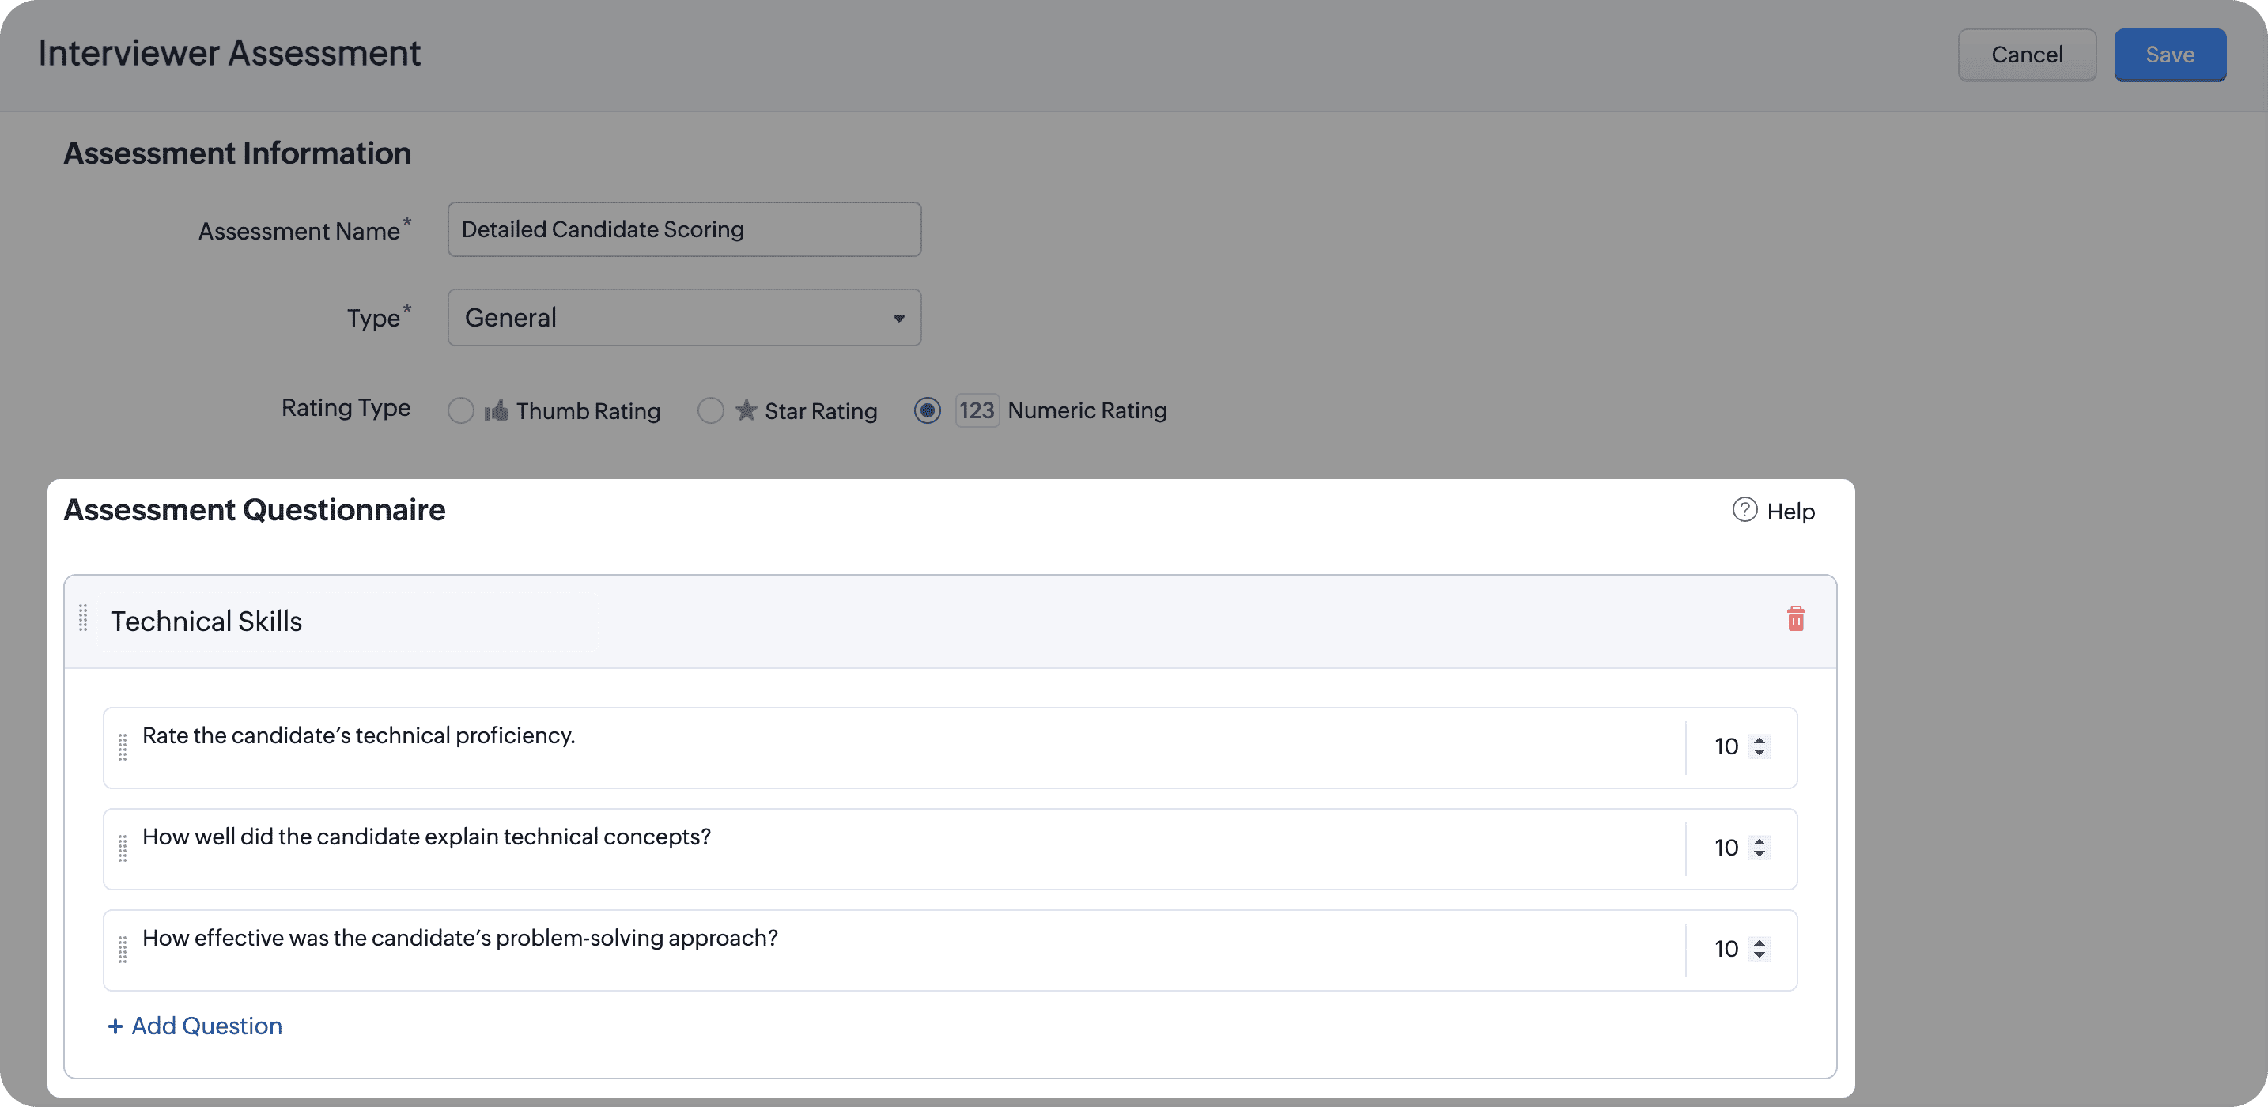Image resolution: width=2268 pixels, height=1107 pixels.
Task: Increase score stepper for explain technical concepts question
Action: tap(1759, 842)
